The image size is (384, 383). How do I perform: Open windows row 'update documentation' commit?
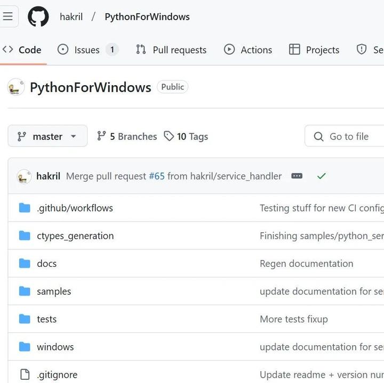click(x=322, y=347)
